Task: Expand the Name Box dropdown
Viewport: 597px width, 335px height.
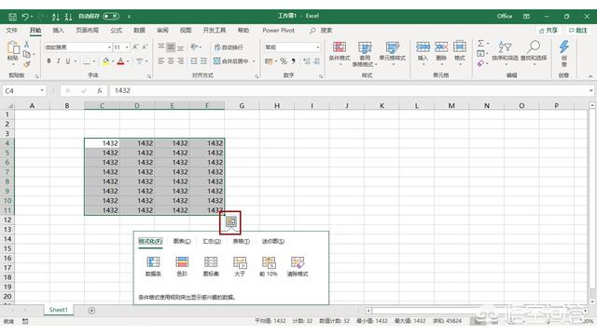Action: (x=42, y=90)
